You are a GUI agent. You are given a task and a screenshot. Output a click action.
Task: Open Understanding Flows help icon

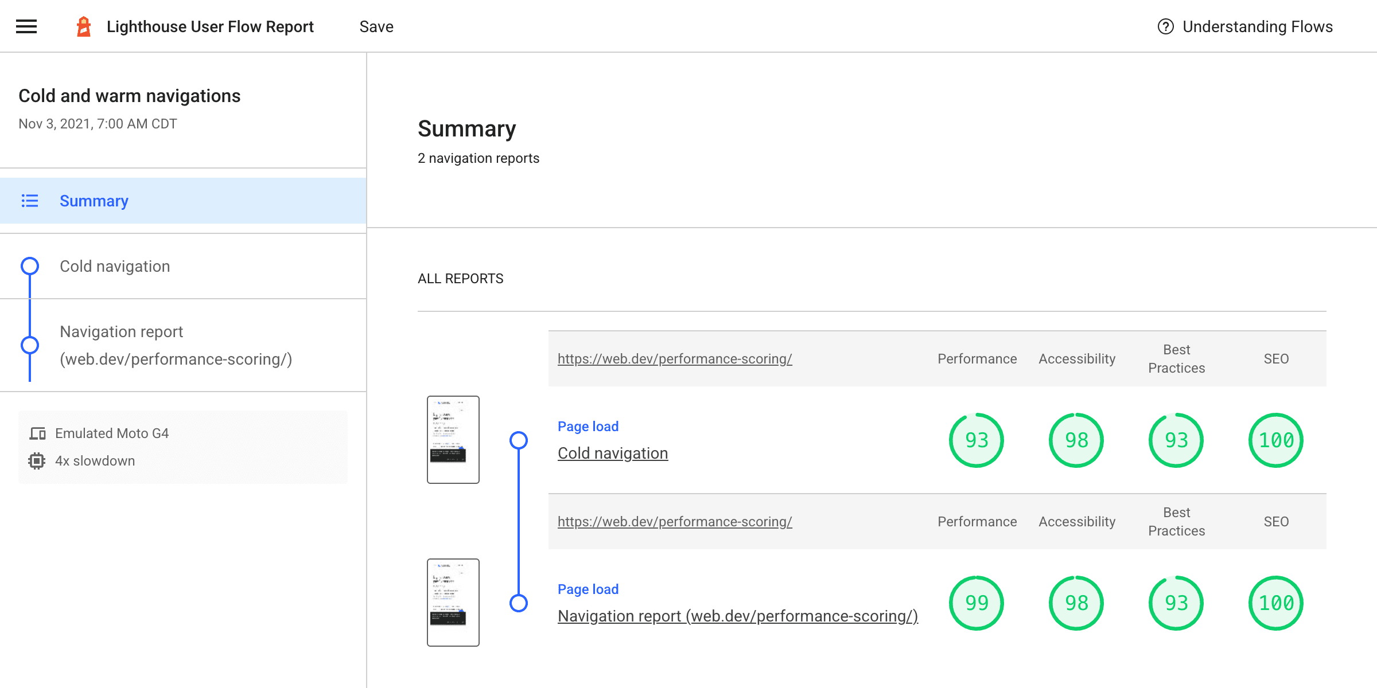[1166, 26]
